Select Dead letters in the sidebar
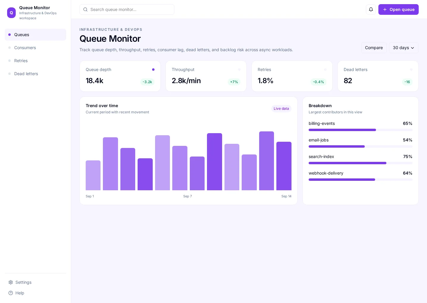The height and width of the screenshot is (303, 427). point(35,74)
